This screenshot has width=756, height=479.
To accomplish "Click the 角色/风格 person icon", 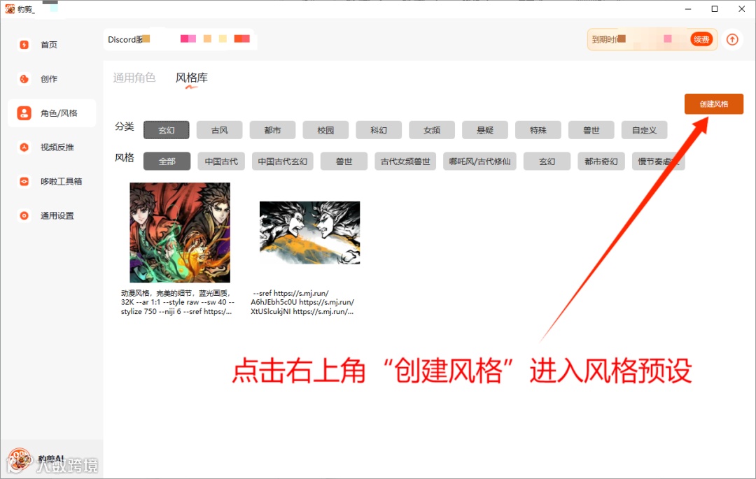I will [x=24, y=113].
